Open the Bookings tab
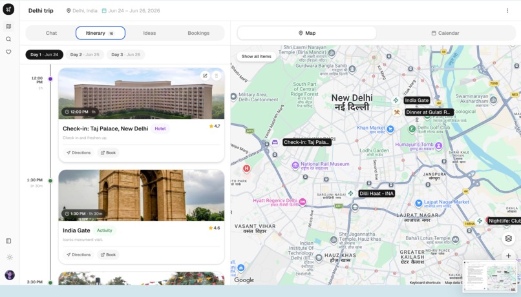The height and width of the screenshot is (297, 521). tap(198, 33)
